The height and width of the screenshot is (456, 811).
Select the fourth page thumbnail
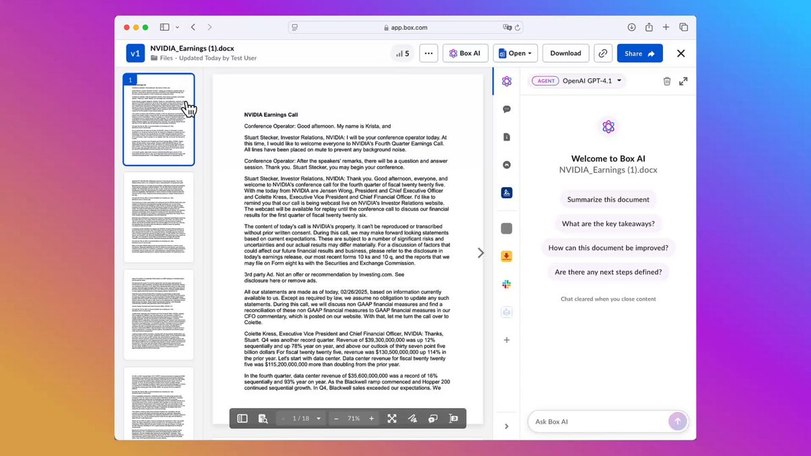point(159,403)
